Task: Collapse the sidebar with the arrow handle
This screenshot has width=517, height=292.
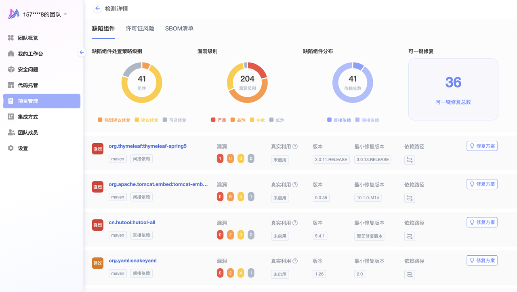Action: (x=82, y=52)
